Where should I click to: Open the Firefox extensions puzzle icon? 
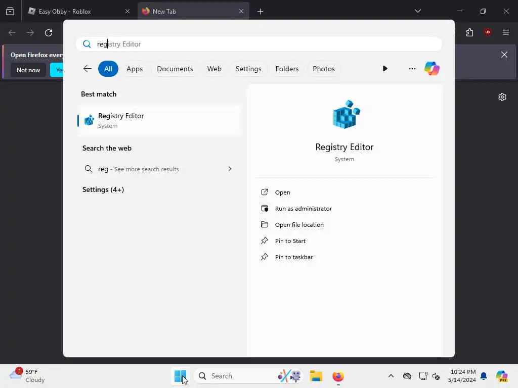[x=470, y=32]
